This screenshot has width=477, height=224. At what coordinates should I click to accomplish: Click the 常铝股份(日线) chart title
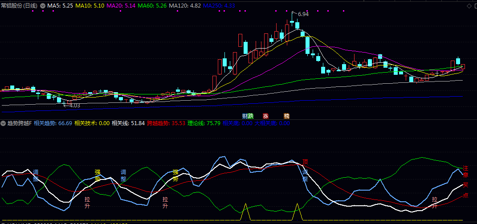tap(20, 6)
